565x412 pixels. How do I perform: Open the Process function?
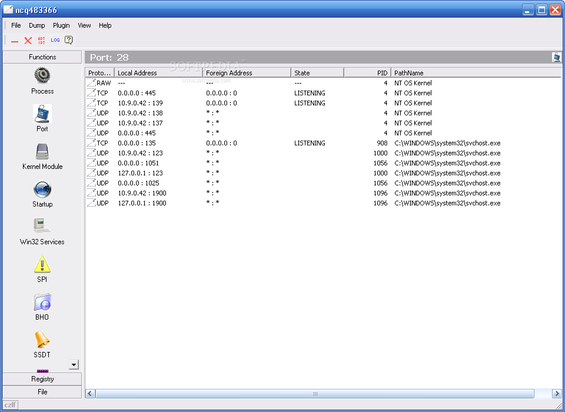tap(42, 81)
